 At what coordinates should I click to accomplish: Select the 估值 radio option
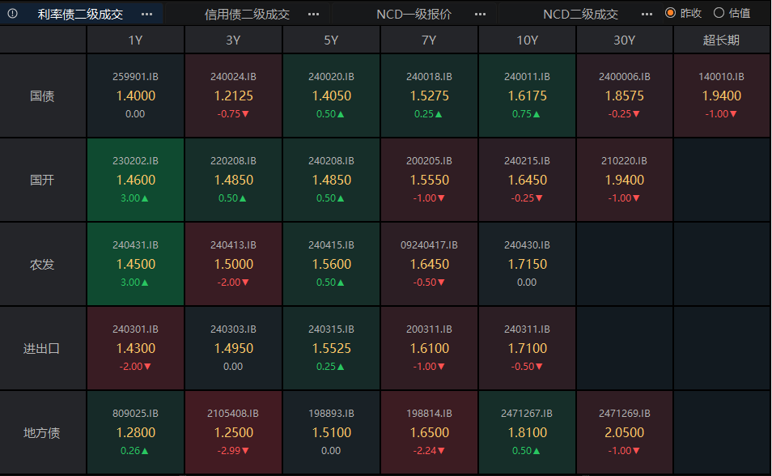point(719,13)
